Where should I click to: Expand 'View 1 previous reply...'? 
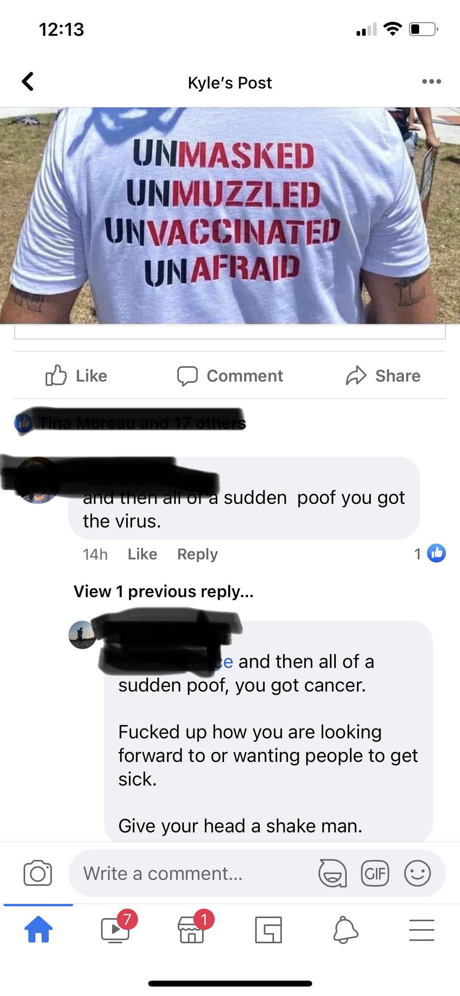[x=164, y=591]
